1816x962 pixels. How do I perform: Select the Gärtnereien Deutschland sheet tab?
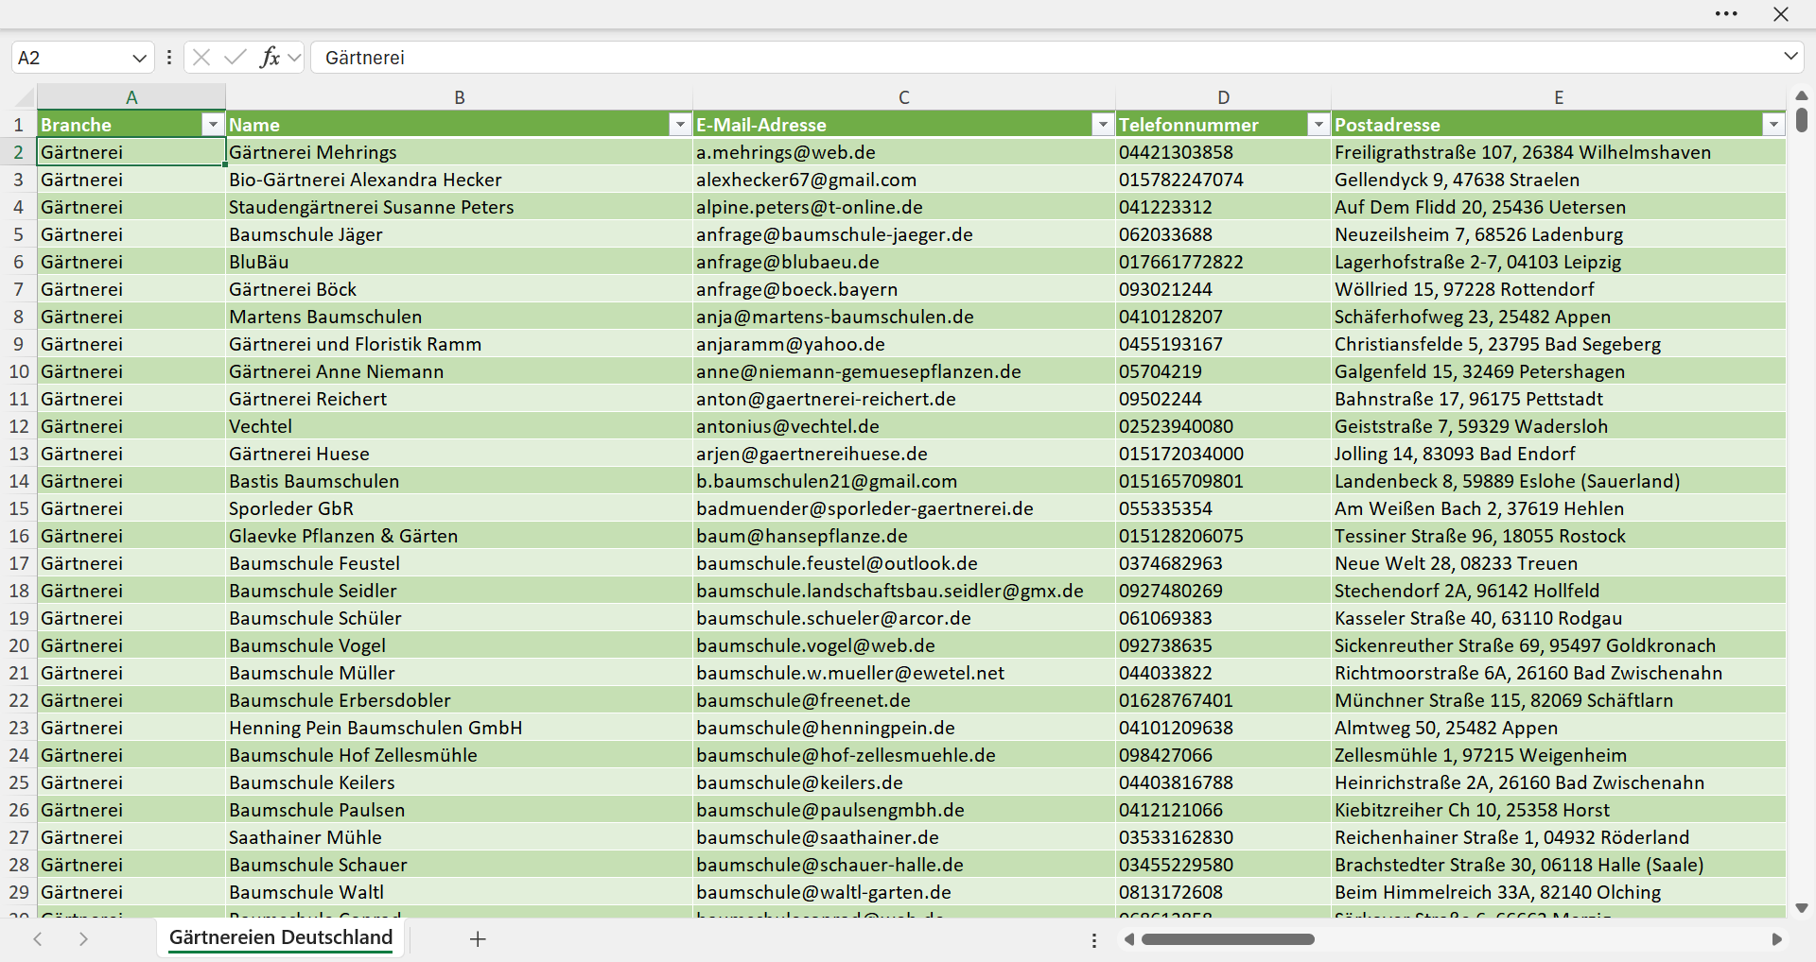click(x=281, y=937)
